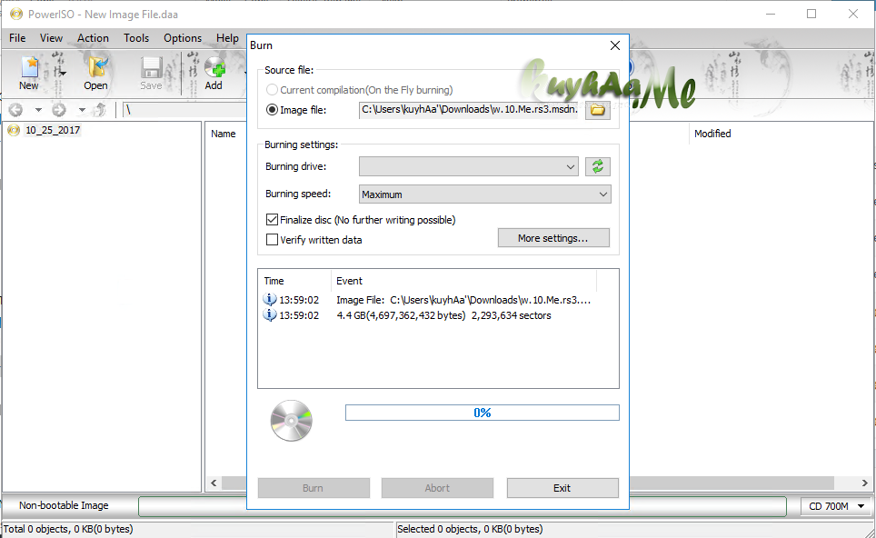The height and width of the screenshot is (538, 876).
Task: Click the Burn button
Action: pos(314,488)
